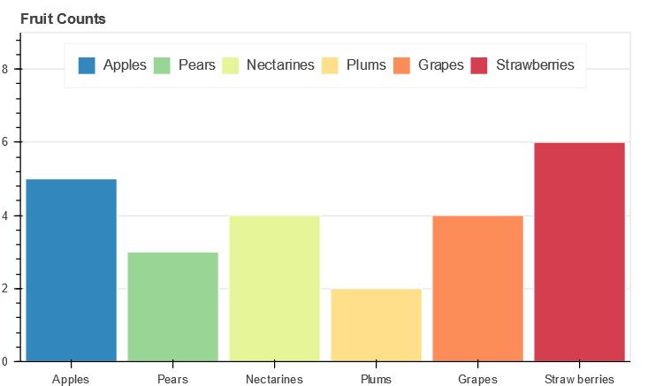Click the Plums x-axis category label
This screenshot has width=663, height=386.
point(377,379)
